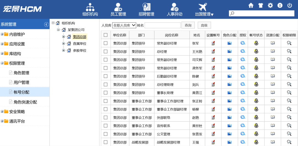Open the 组织机构 top menu
Screen dimensions: 298x146
pyautogui.click(x=90, y=9)
